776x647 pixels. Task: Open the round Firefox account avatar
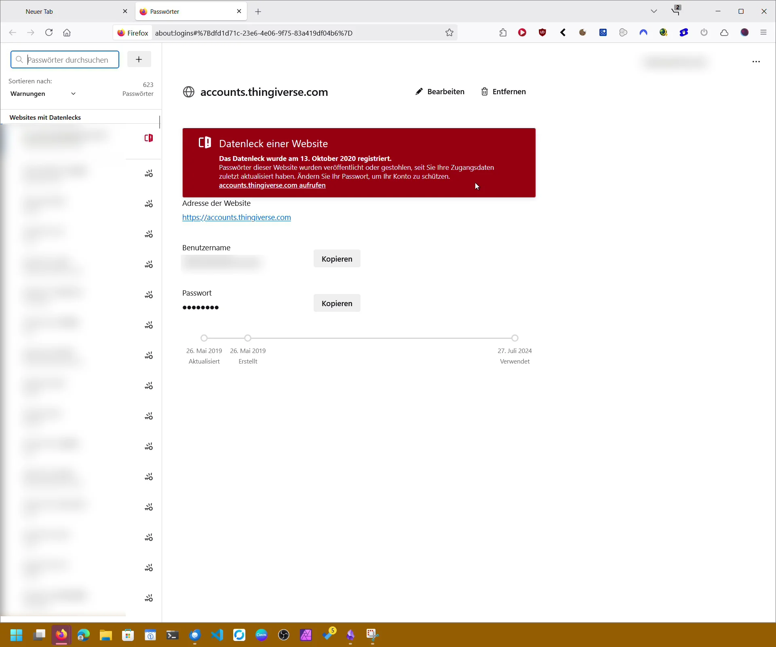click(744, 33)
